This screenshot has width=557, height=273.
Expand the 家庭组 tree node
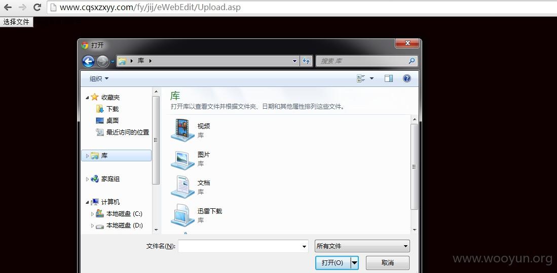pos(87,179)
